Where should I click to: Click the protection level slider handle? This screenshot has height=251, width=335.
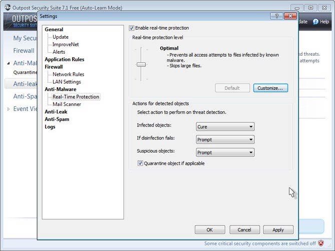[x=141, y=64]
